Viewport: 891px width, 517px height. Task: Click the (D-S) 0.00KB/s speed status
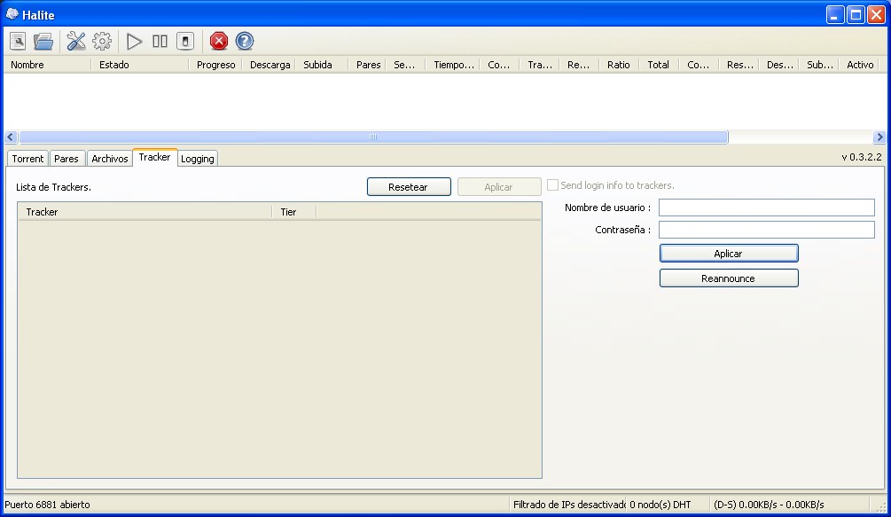[x=769, y=505]
